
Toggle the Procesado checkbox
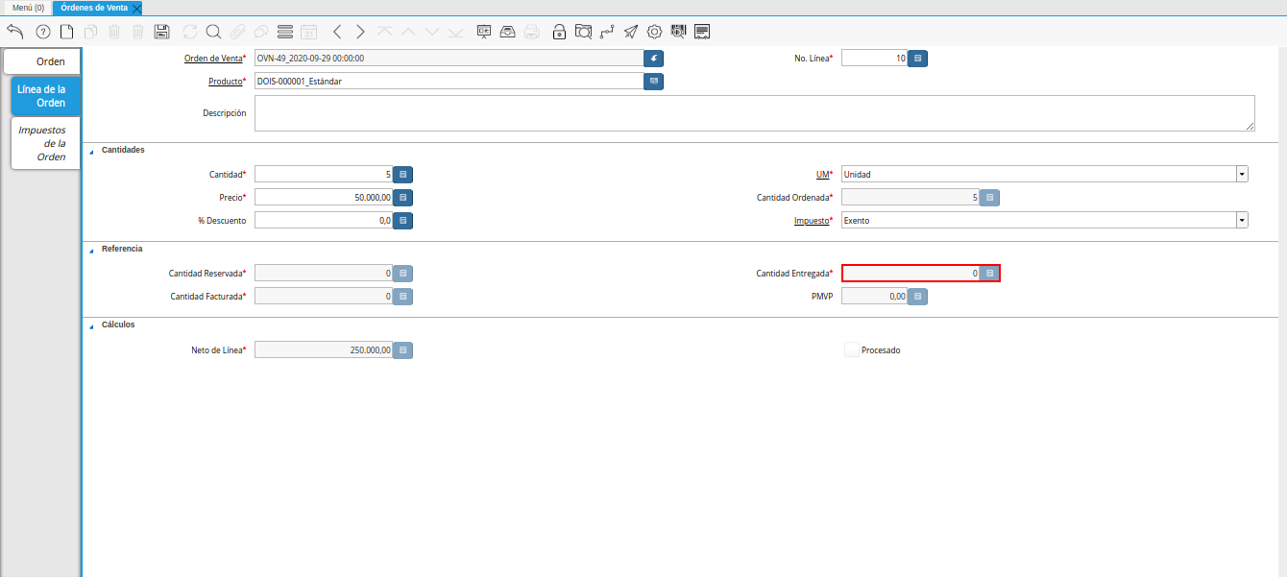tap(851, 350)
